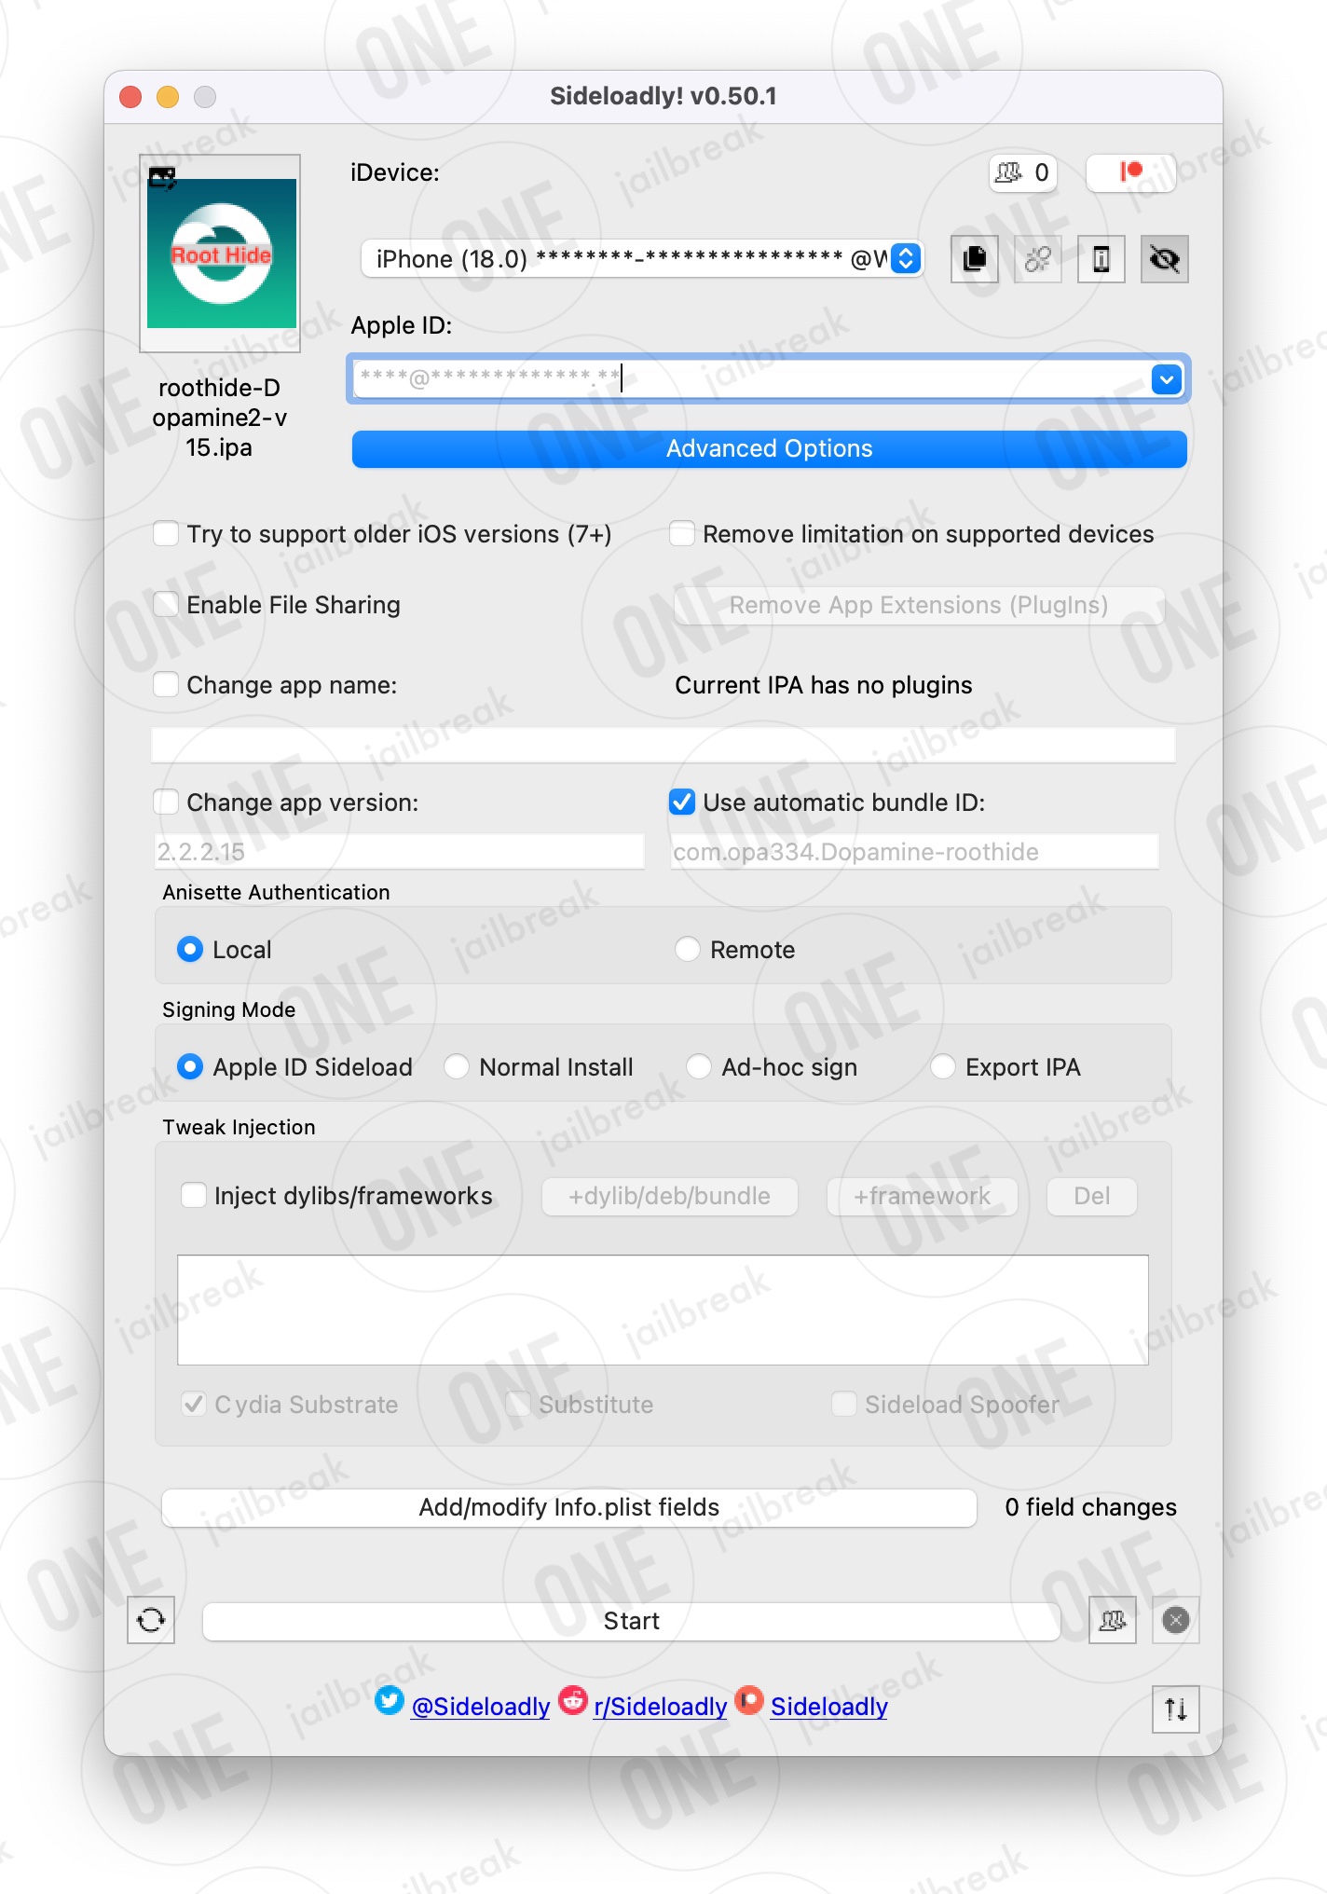Viewport: 1327px width, 1894px height.
Task: Click the Patreon icon in footer
Action: (x=749, y=1701)
